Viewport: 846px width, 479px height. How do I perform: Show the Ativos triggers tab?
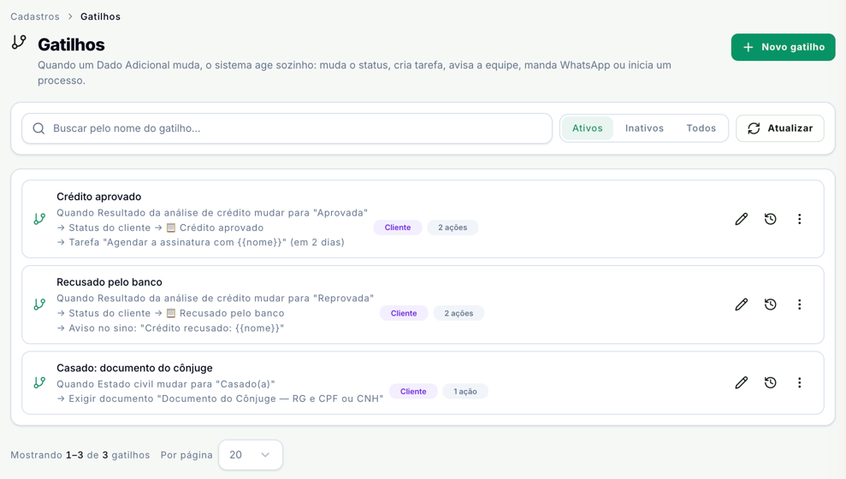coord(587,128)
